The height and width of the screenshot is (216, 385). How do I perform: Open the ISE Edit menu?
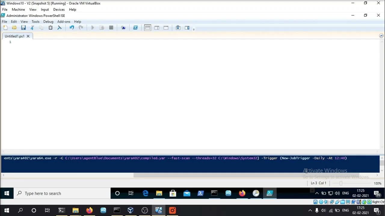14,22
